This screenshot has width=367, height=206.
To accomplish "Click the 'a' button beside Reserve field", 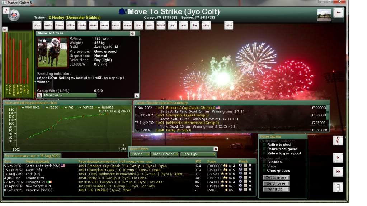I will pyautogui.click(x=39, y=95).
